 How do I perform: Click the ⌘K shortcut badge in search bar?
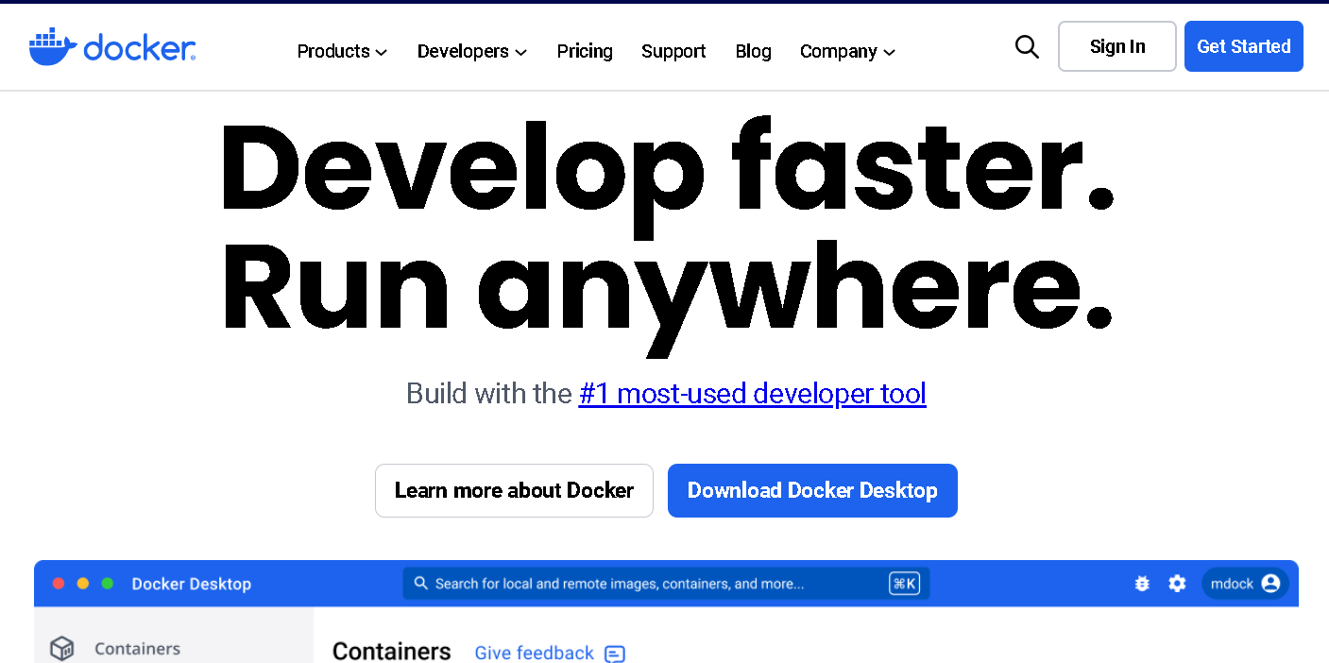(x=904, y=584)
